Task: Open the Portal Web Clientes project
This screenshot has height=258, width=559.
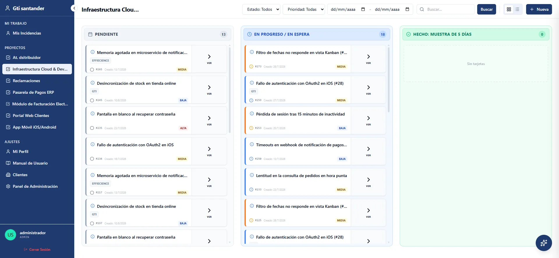Action: pos(37,116)
